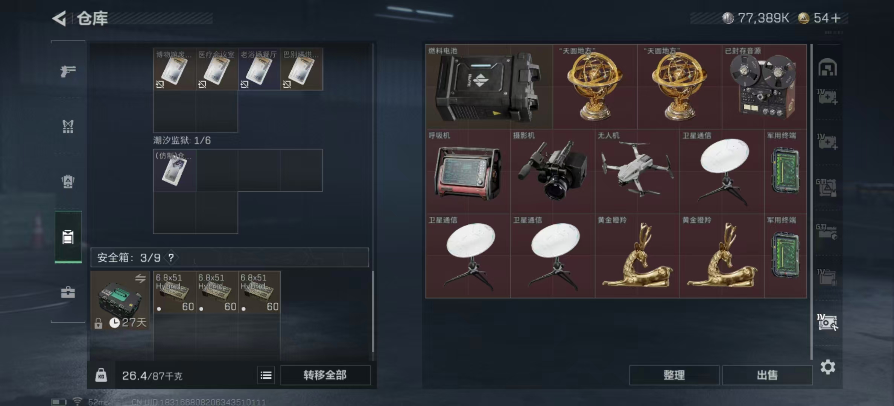Show safe box help question mark
This screenshot has width=894, height=406.
pyautogui.click(x=171, y=258)
